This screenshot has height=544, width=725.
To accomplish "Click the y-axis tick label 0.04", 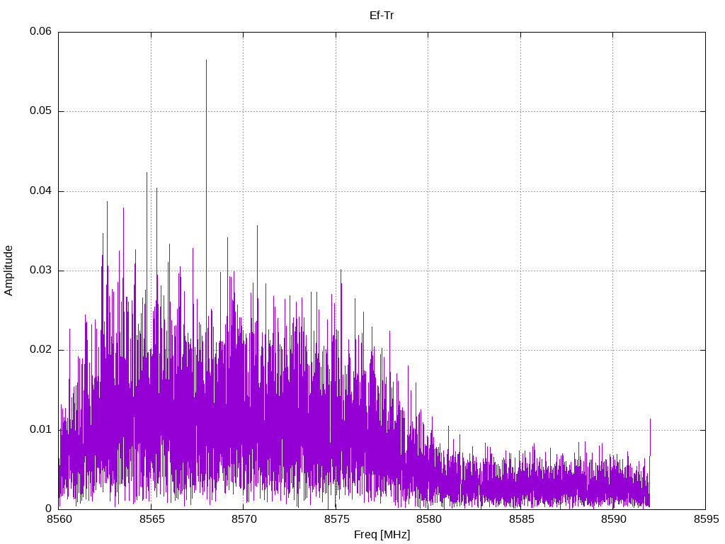I will click(x=40, y=191).
